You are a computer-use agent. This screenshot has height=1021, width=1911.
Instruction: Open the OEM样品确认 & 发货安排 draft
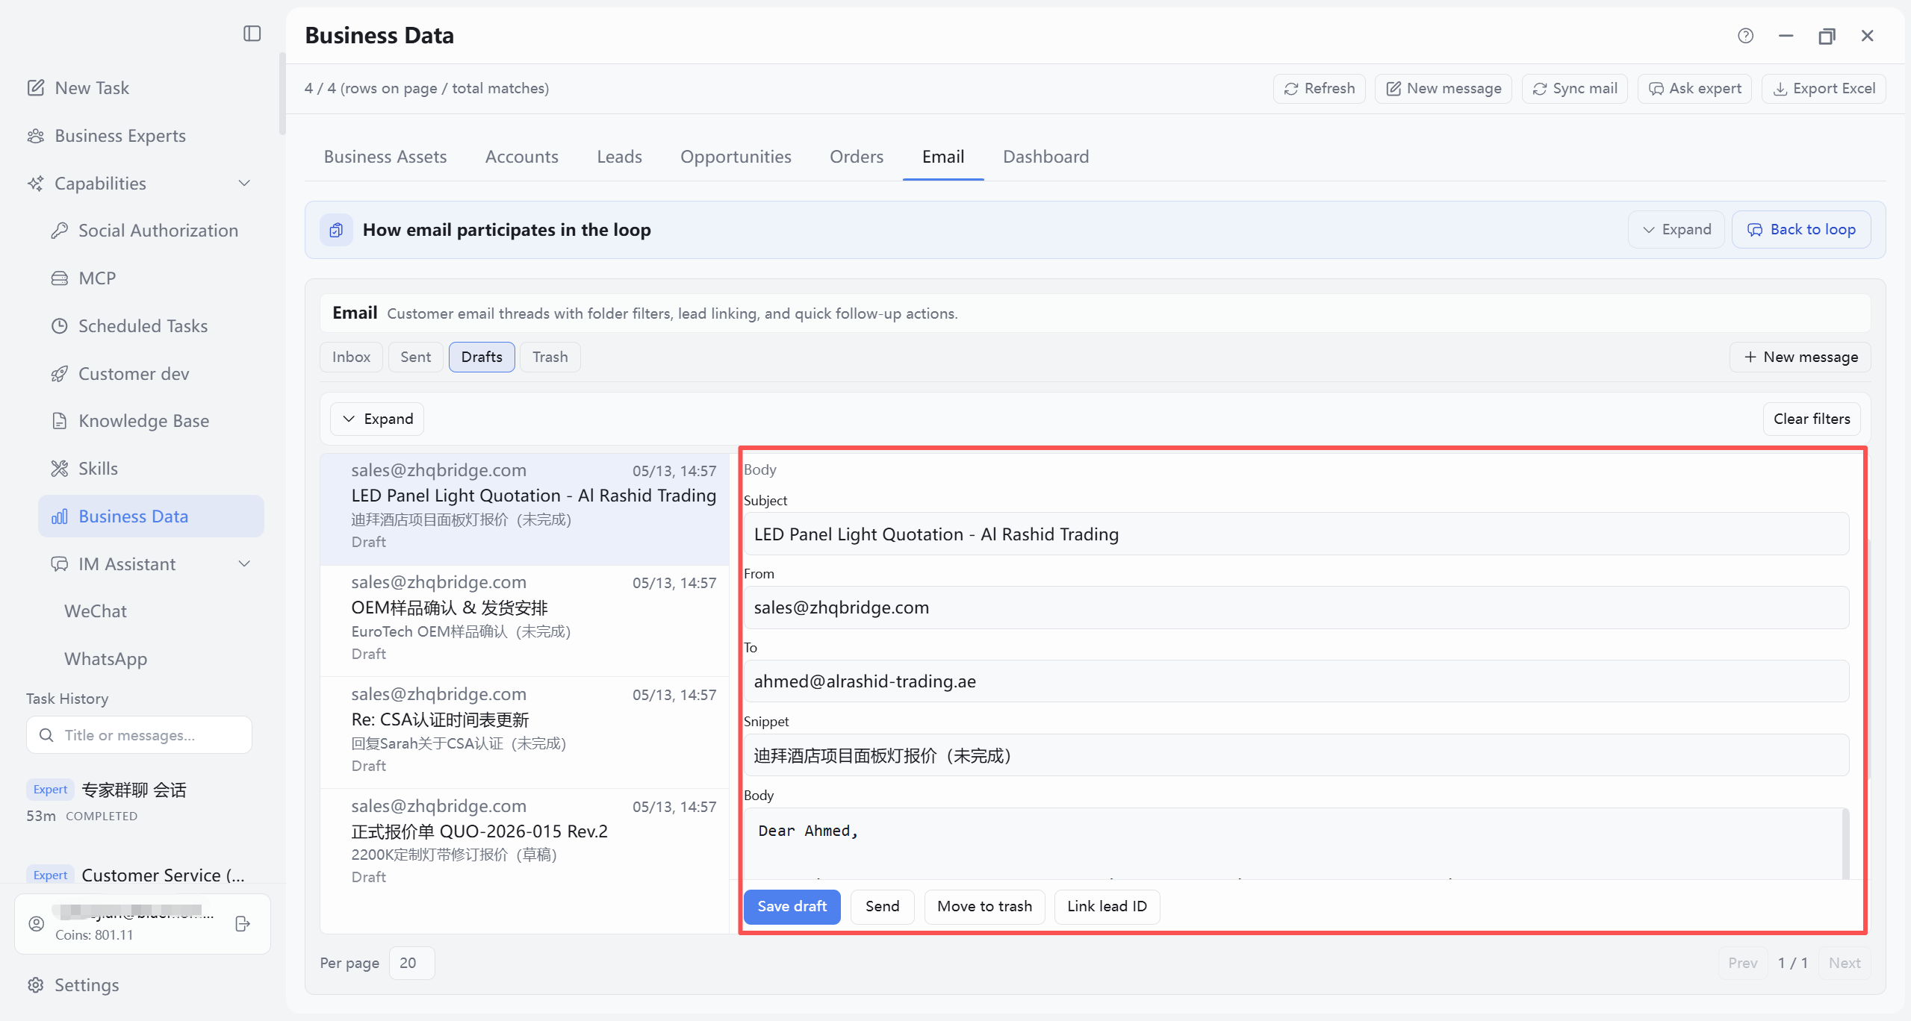coord(525,621)
